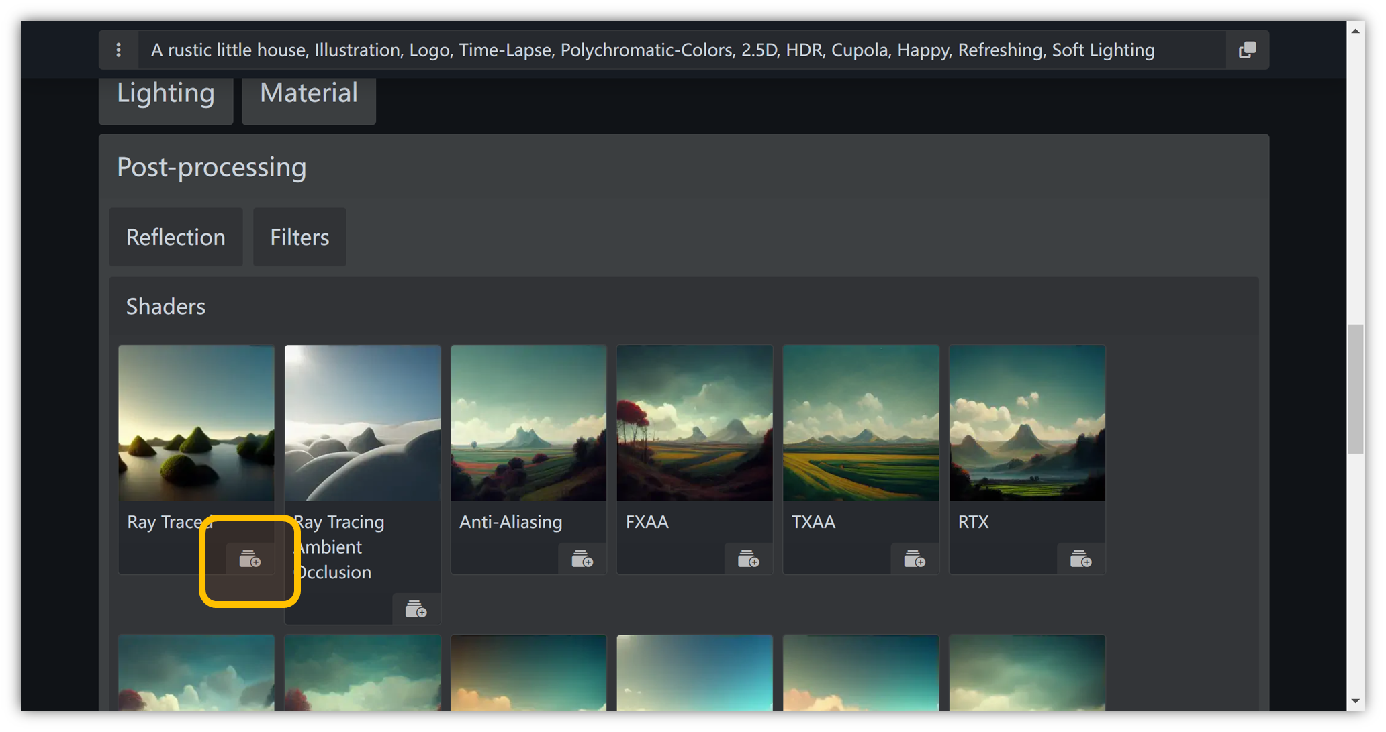Switch to the Reflection tab
This screenshot has width=1386, height=732.
(x=176, y=236)
